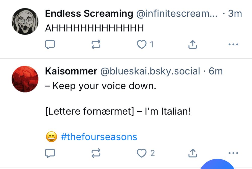The image size is (252, 169).
Task: Open more options on Endless Screaming's post
Action: point(233,44)
